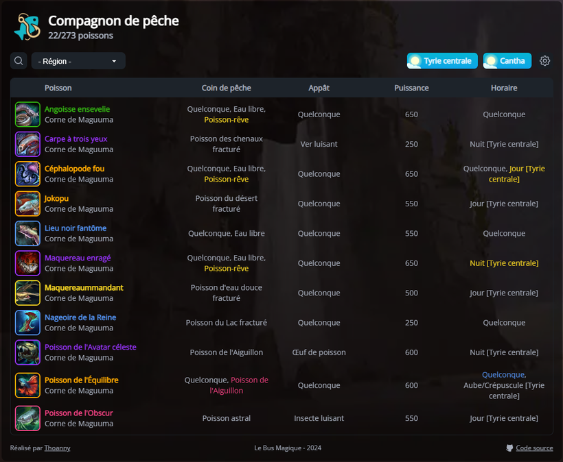The width and height of the screenshot is (563, 462).
Task: Click Poisson du désert fracturé cell
Action: tap(226, 204)
